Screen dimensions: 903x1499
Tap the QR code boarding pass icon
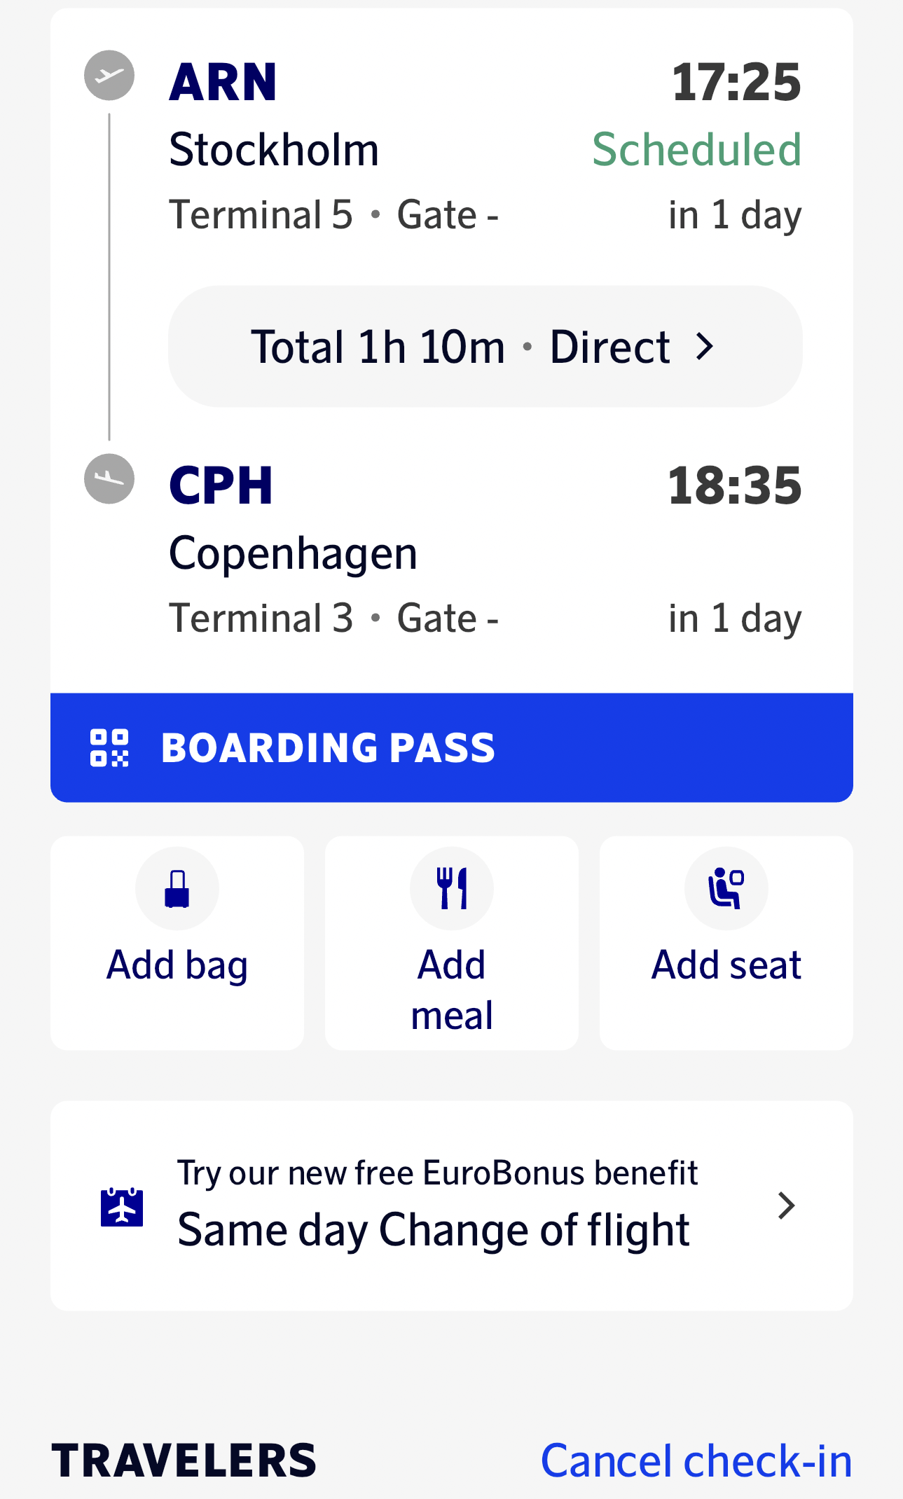coord(109,748)
